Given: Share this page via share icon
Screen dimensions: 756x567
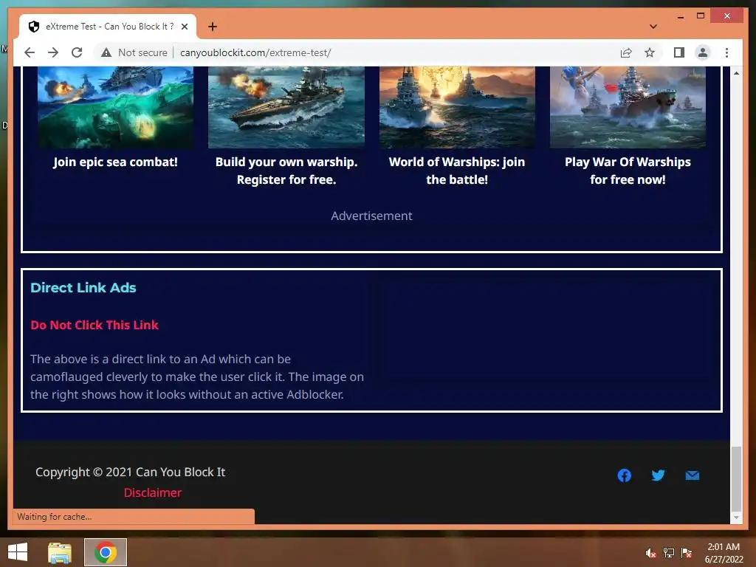Looking at the screenshot, I should coord(626,52).
